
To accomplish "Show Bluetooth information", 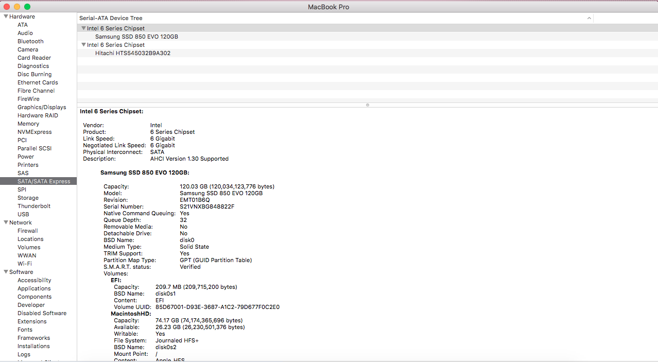I will click(30, 41).
